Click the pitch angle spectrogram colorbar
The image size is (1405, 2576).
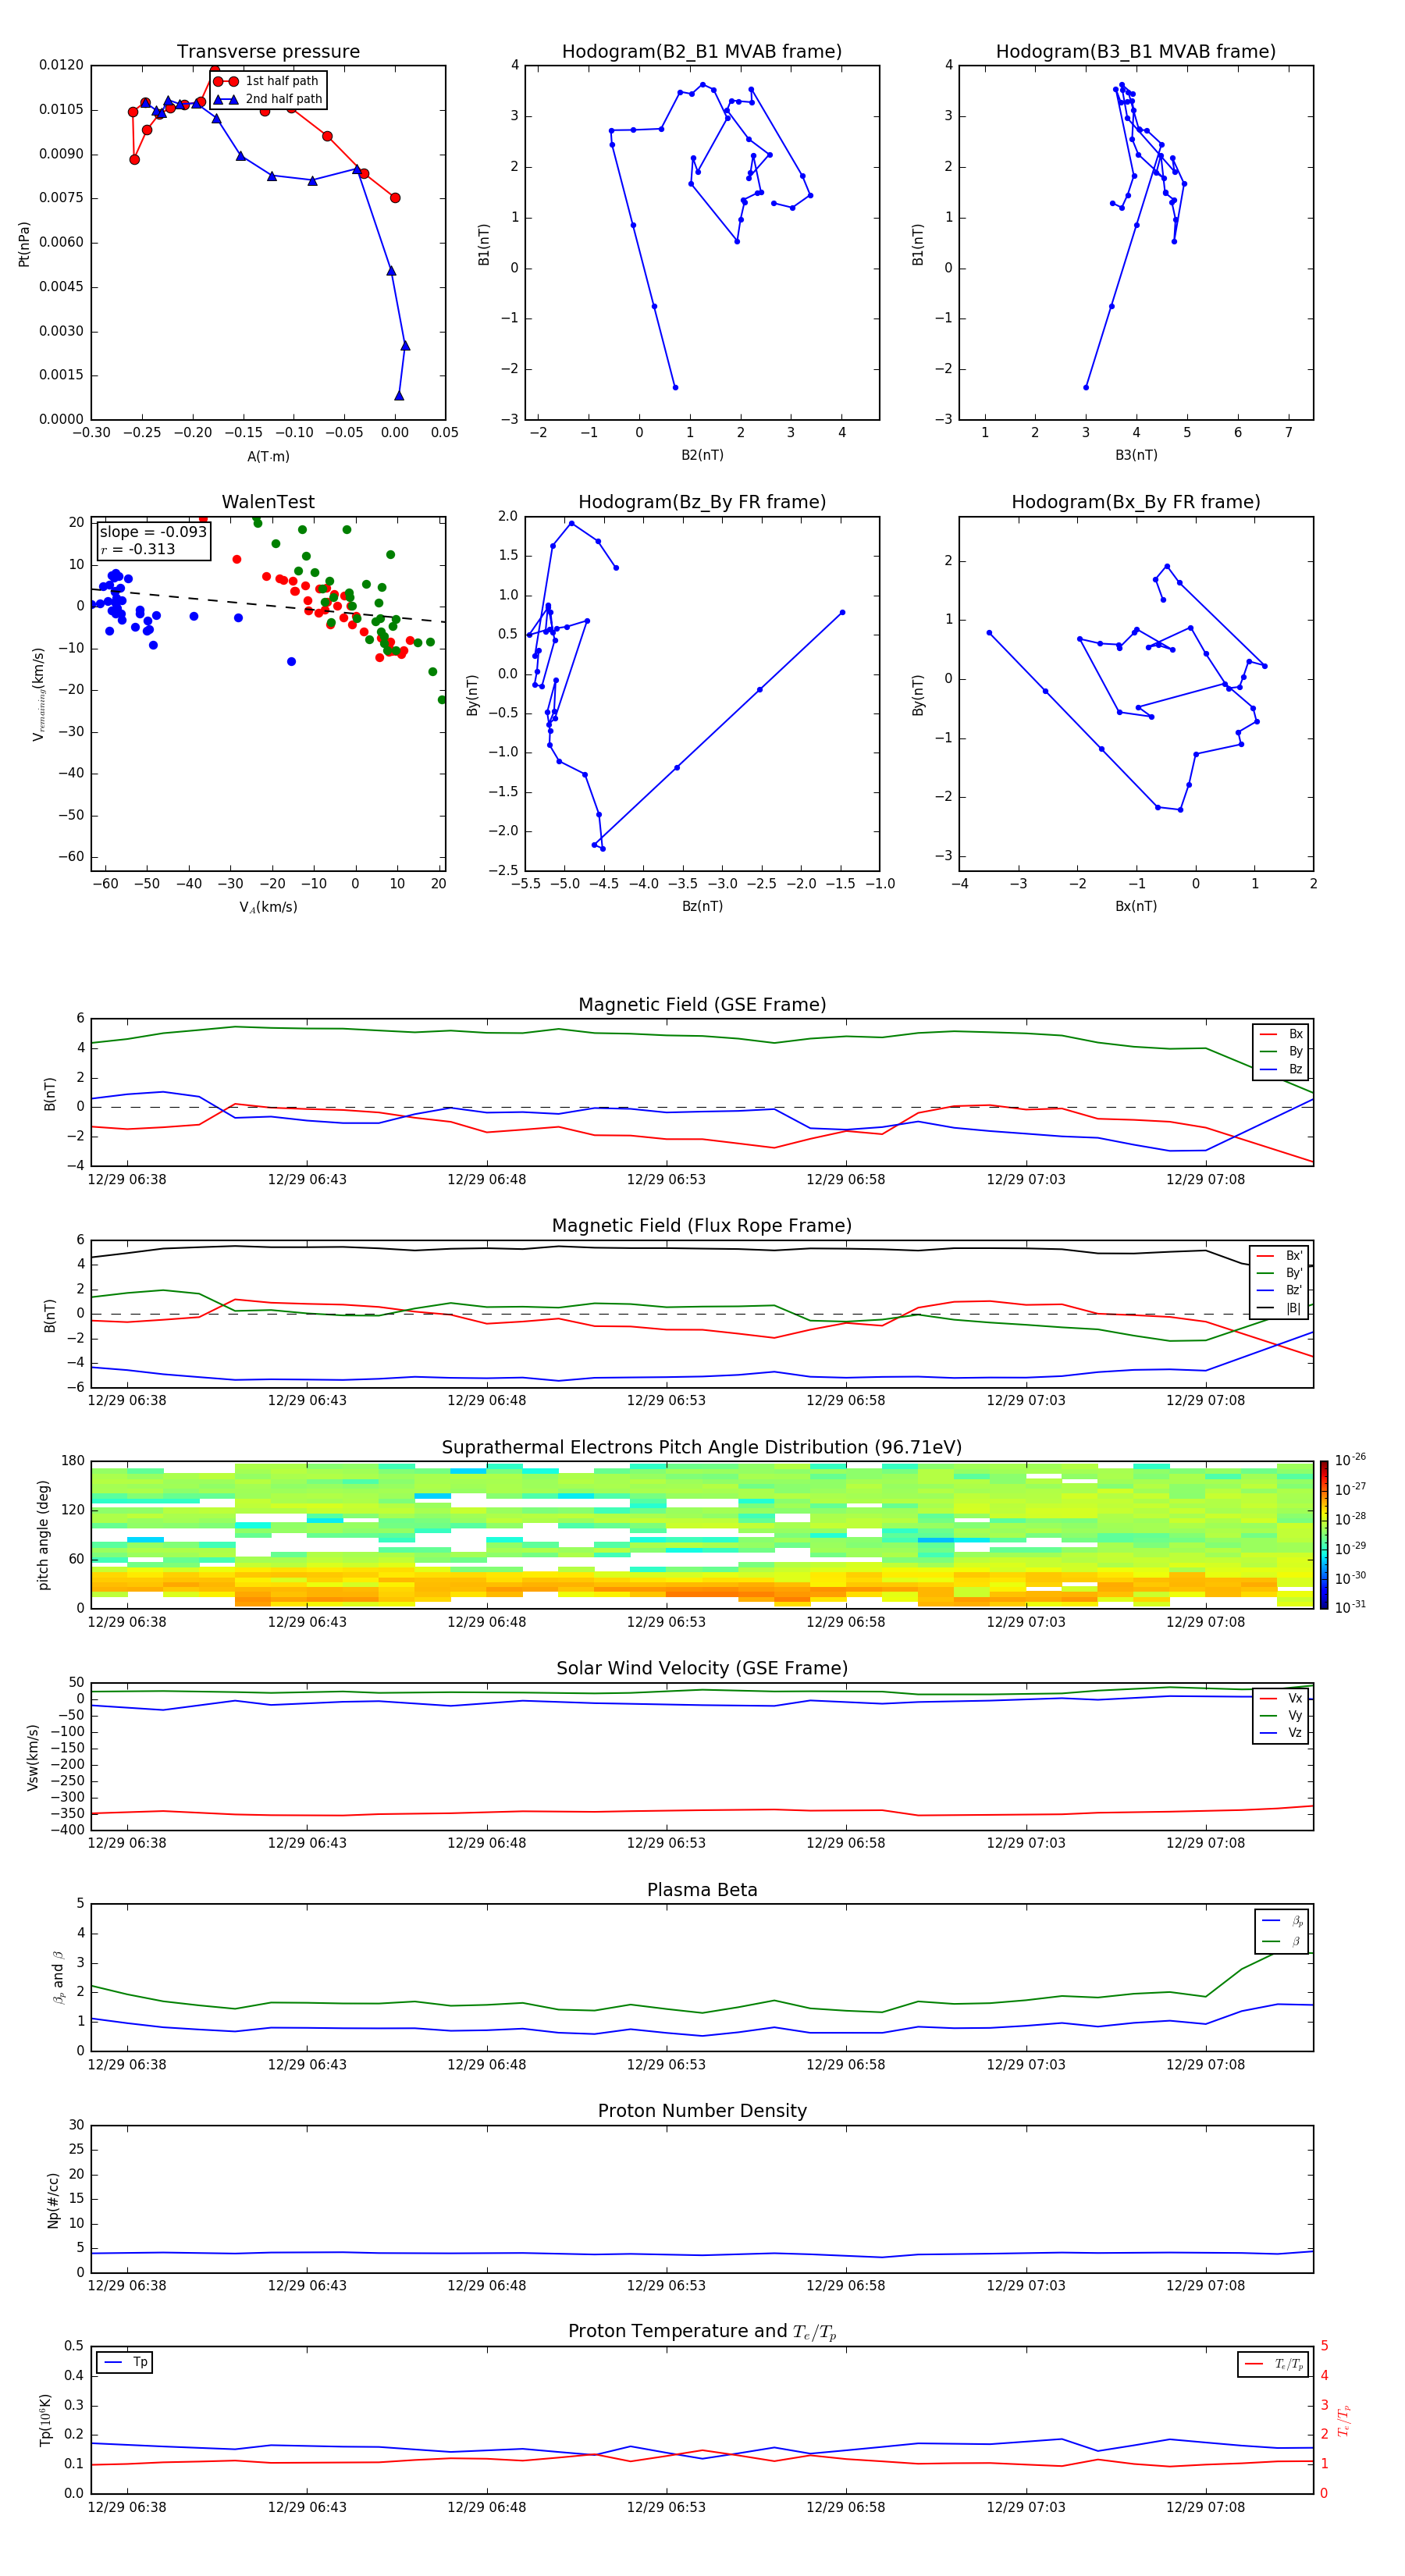point(1323,1534)
